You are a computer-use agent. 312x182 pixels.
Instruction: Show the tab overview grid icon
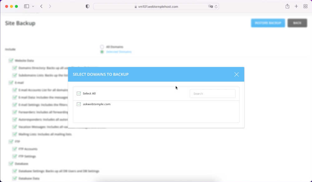[305, 6]
